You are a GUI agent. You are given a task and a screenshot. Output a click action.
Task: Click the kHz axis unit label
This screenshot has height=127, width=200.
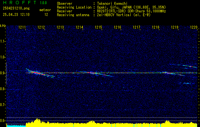tap(3, 26)
